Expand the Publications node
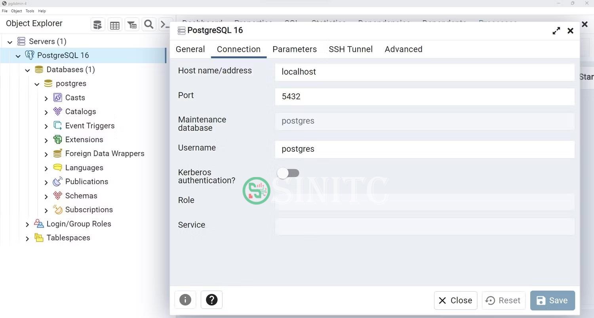 [x=46, y=183]
